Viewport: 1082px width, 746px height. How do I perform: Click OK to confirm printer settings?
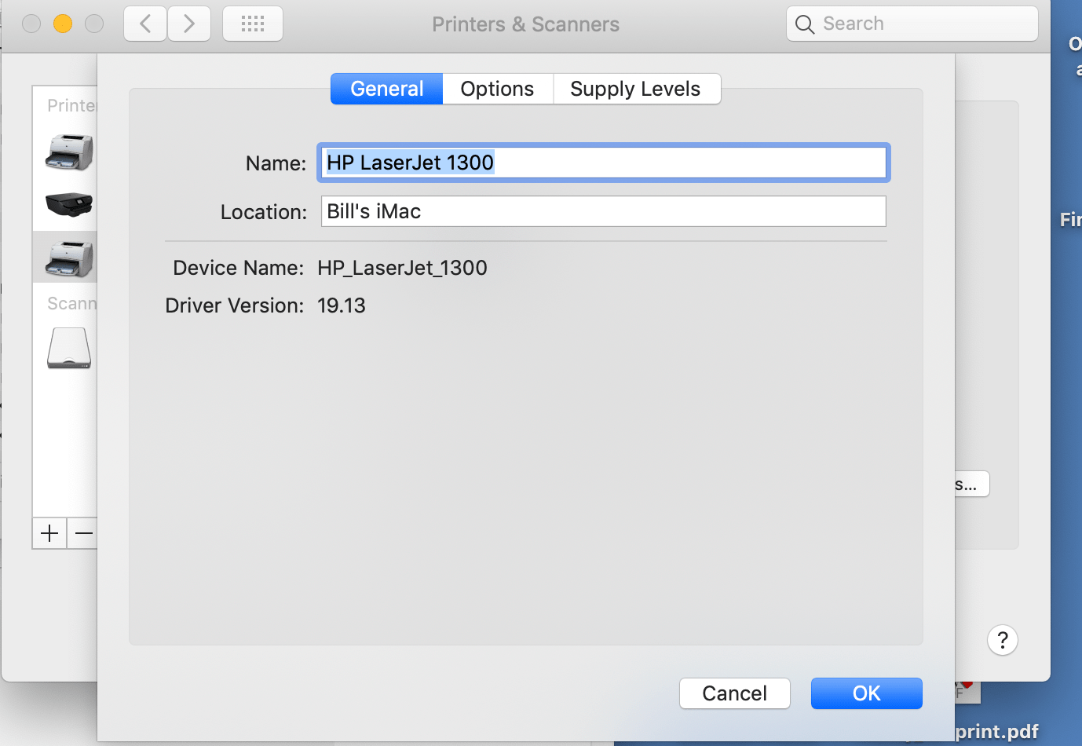click(x=867, y=693)
